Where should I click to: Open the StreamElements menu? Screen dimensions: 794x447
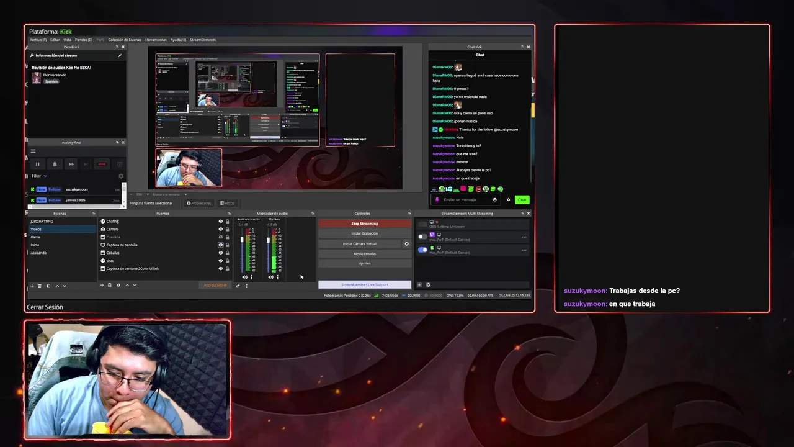click(203, 40)
